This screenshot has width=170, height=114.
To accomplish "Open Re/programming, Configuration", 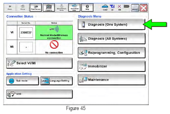I will [112, 53].
